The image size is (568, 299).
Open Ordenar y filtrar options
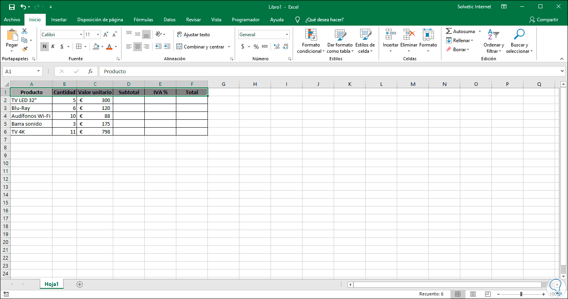(493, 41)
